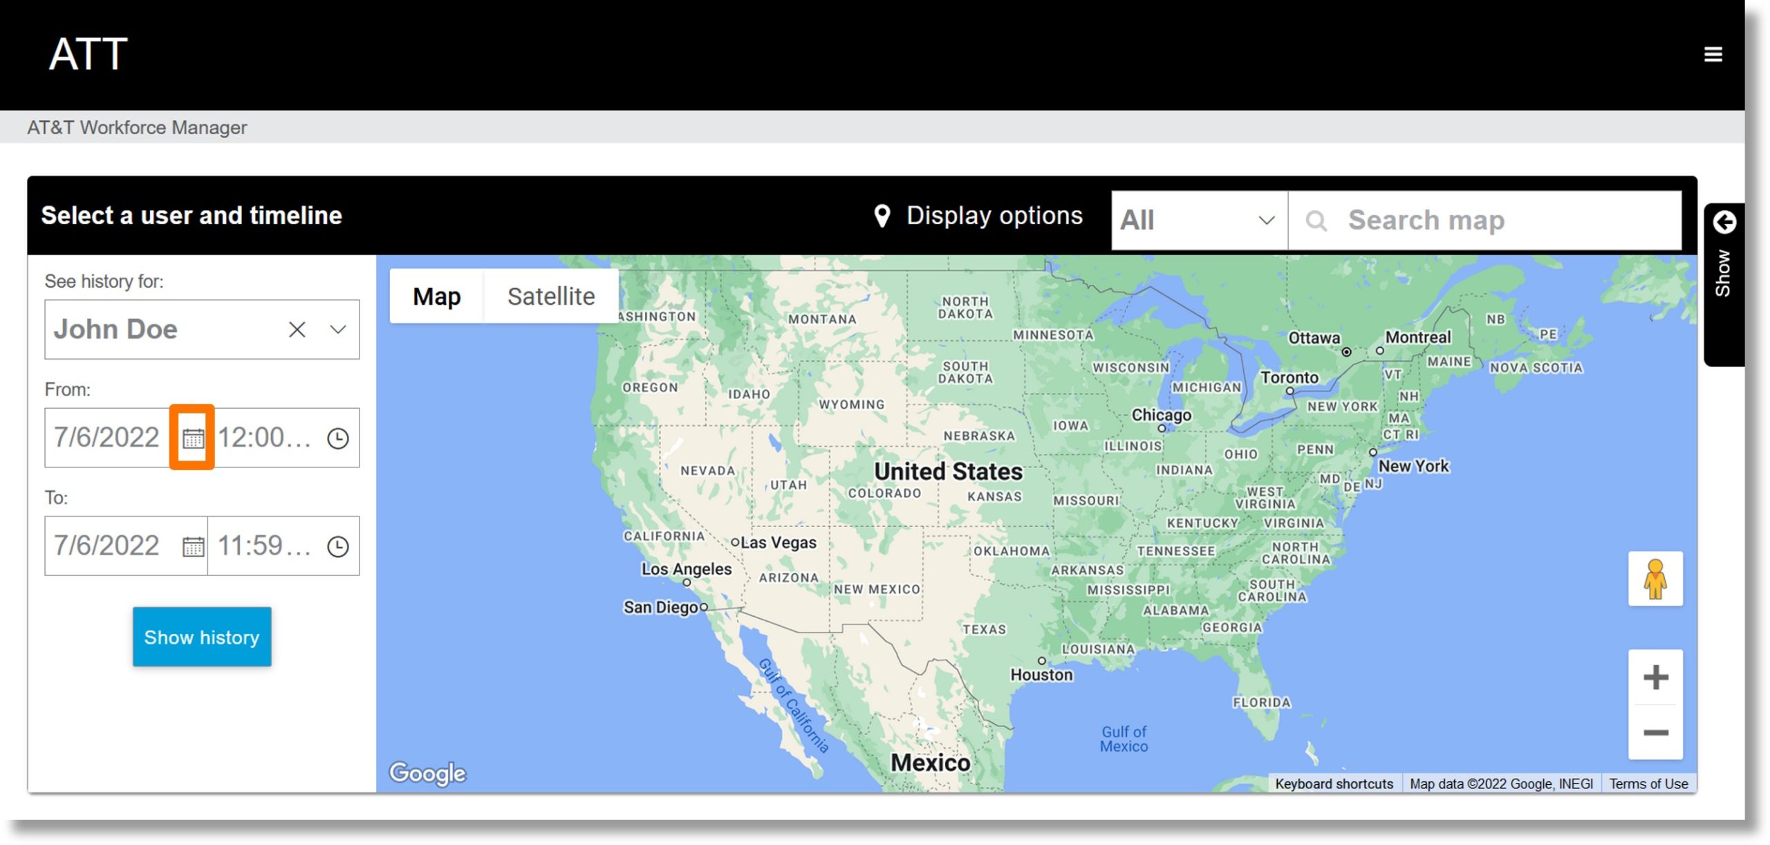Switch to Map view tab
The width and height of the screenshot is (1770, 845).
[437, 296]
